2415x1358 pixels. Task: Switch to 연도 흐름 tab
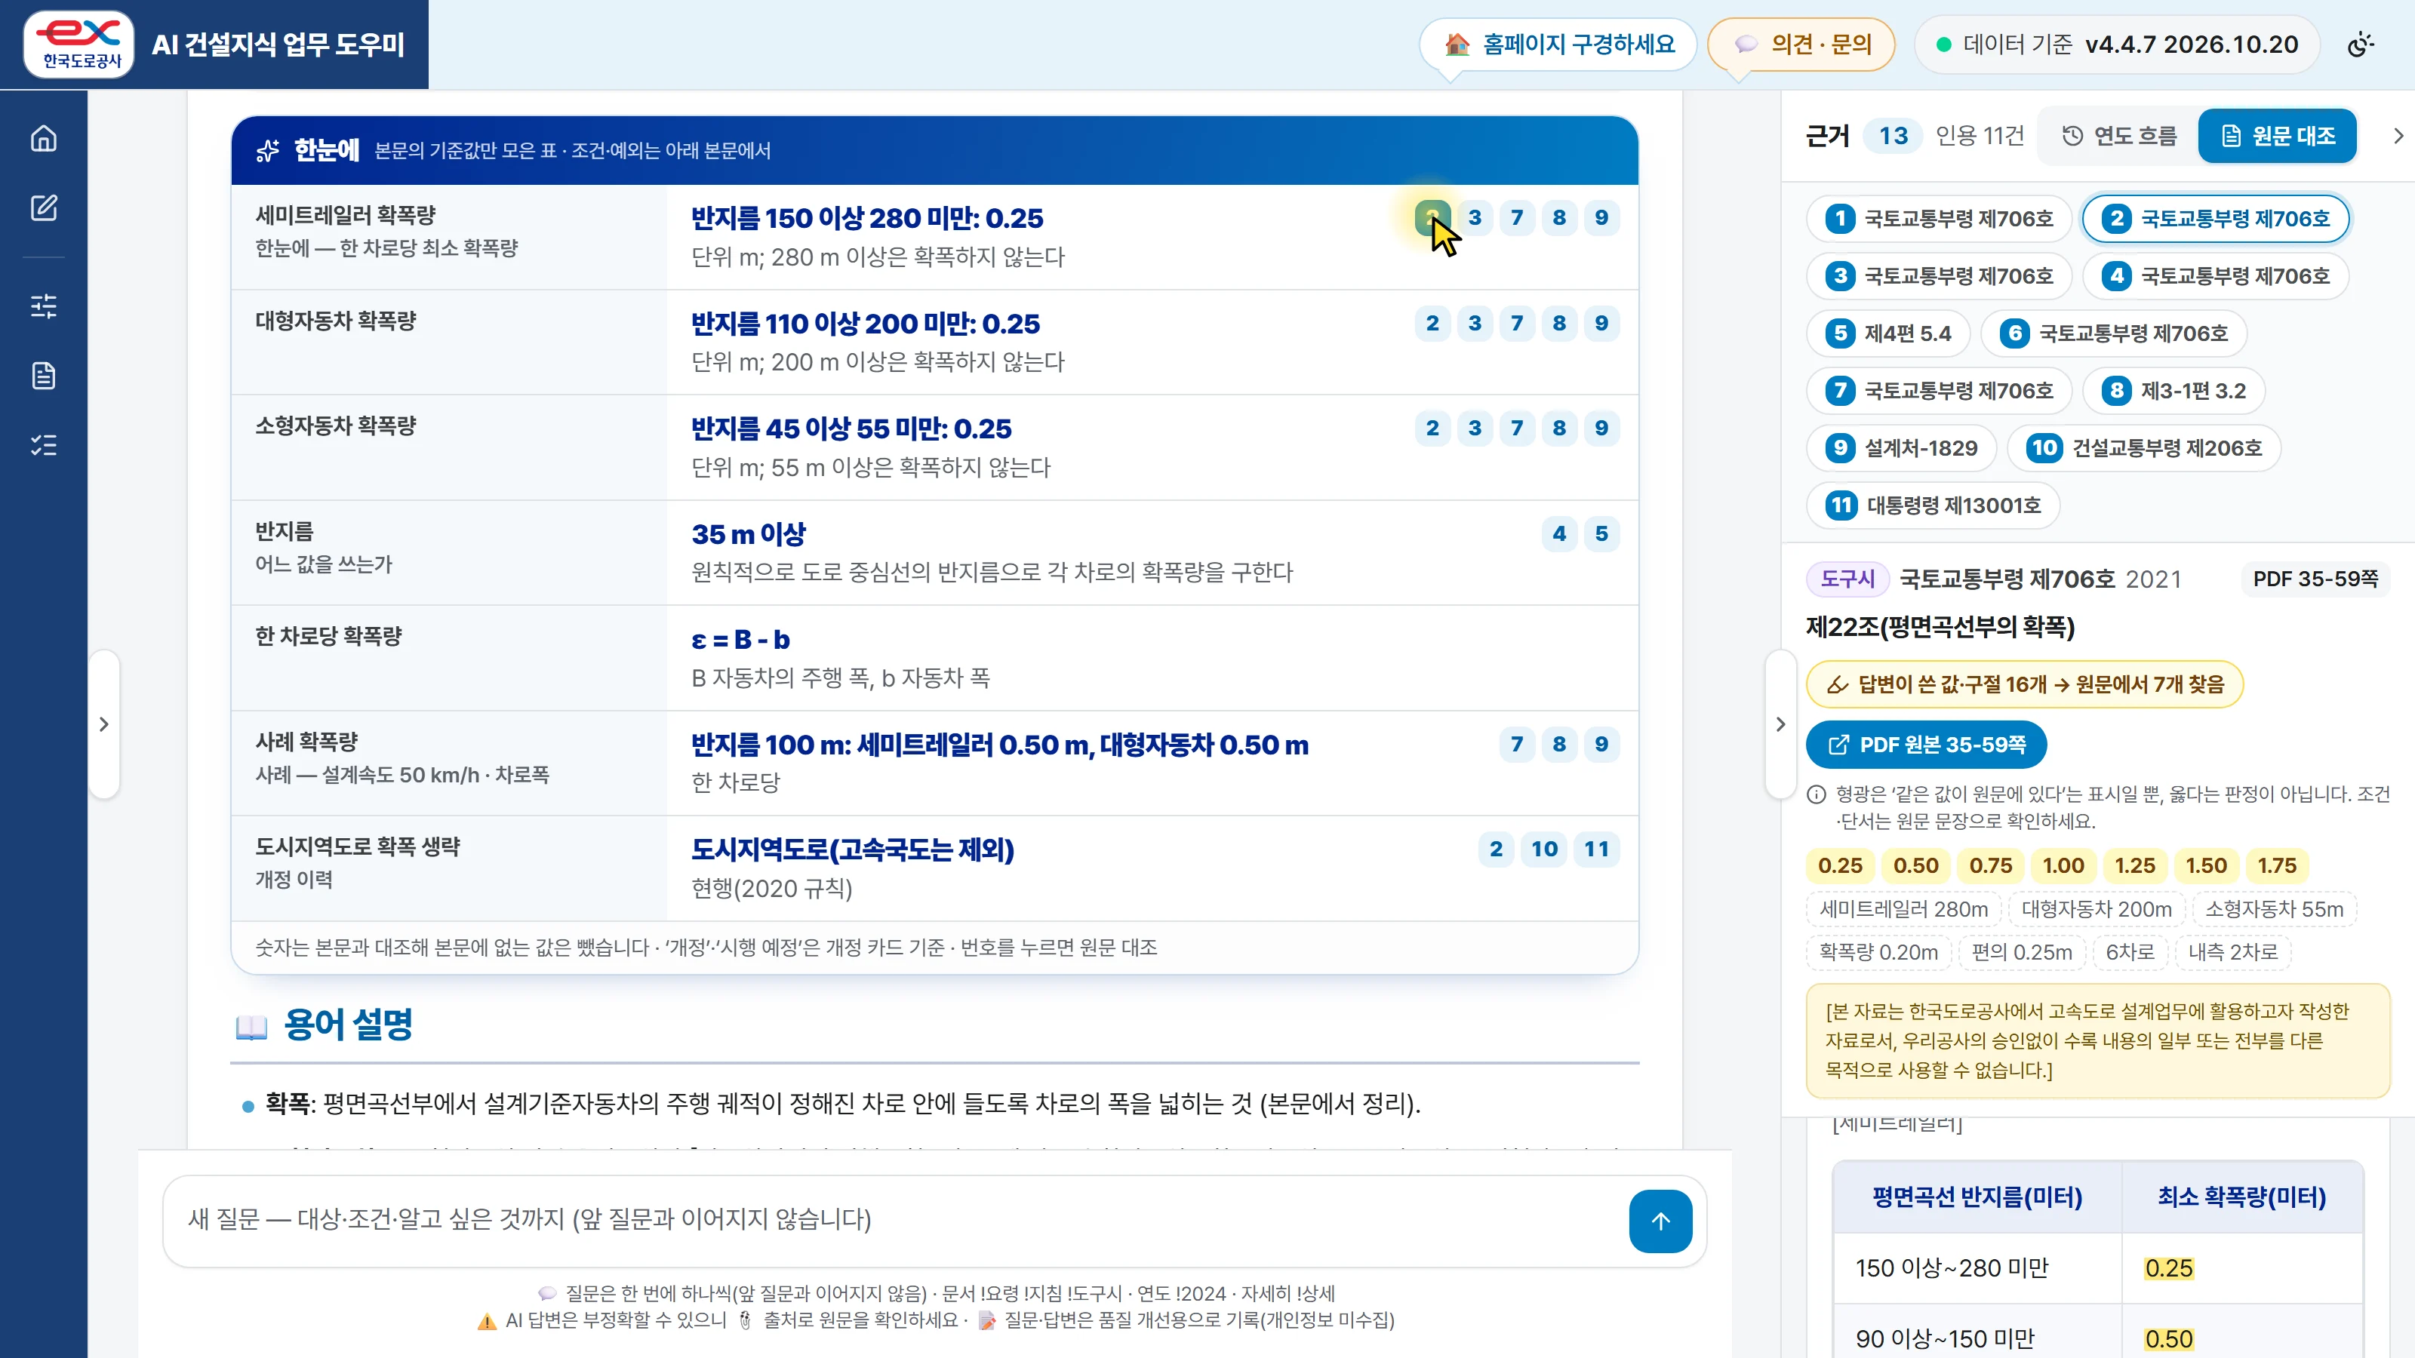click(x=2118, y=137)
